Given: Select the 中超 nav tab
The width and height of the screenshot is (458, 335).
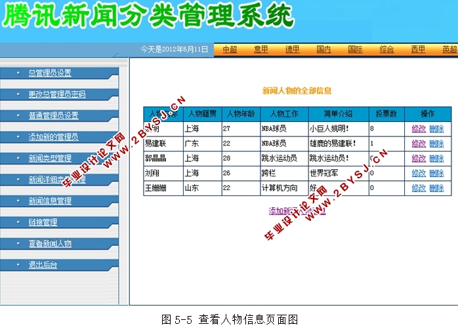Looking at the screenshot, I should click(x=230, y=49).
